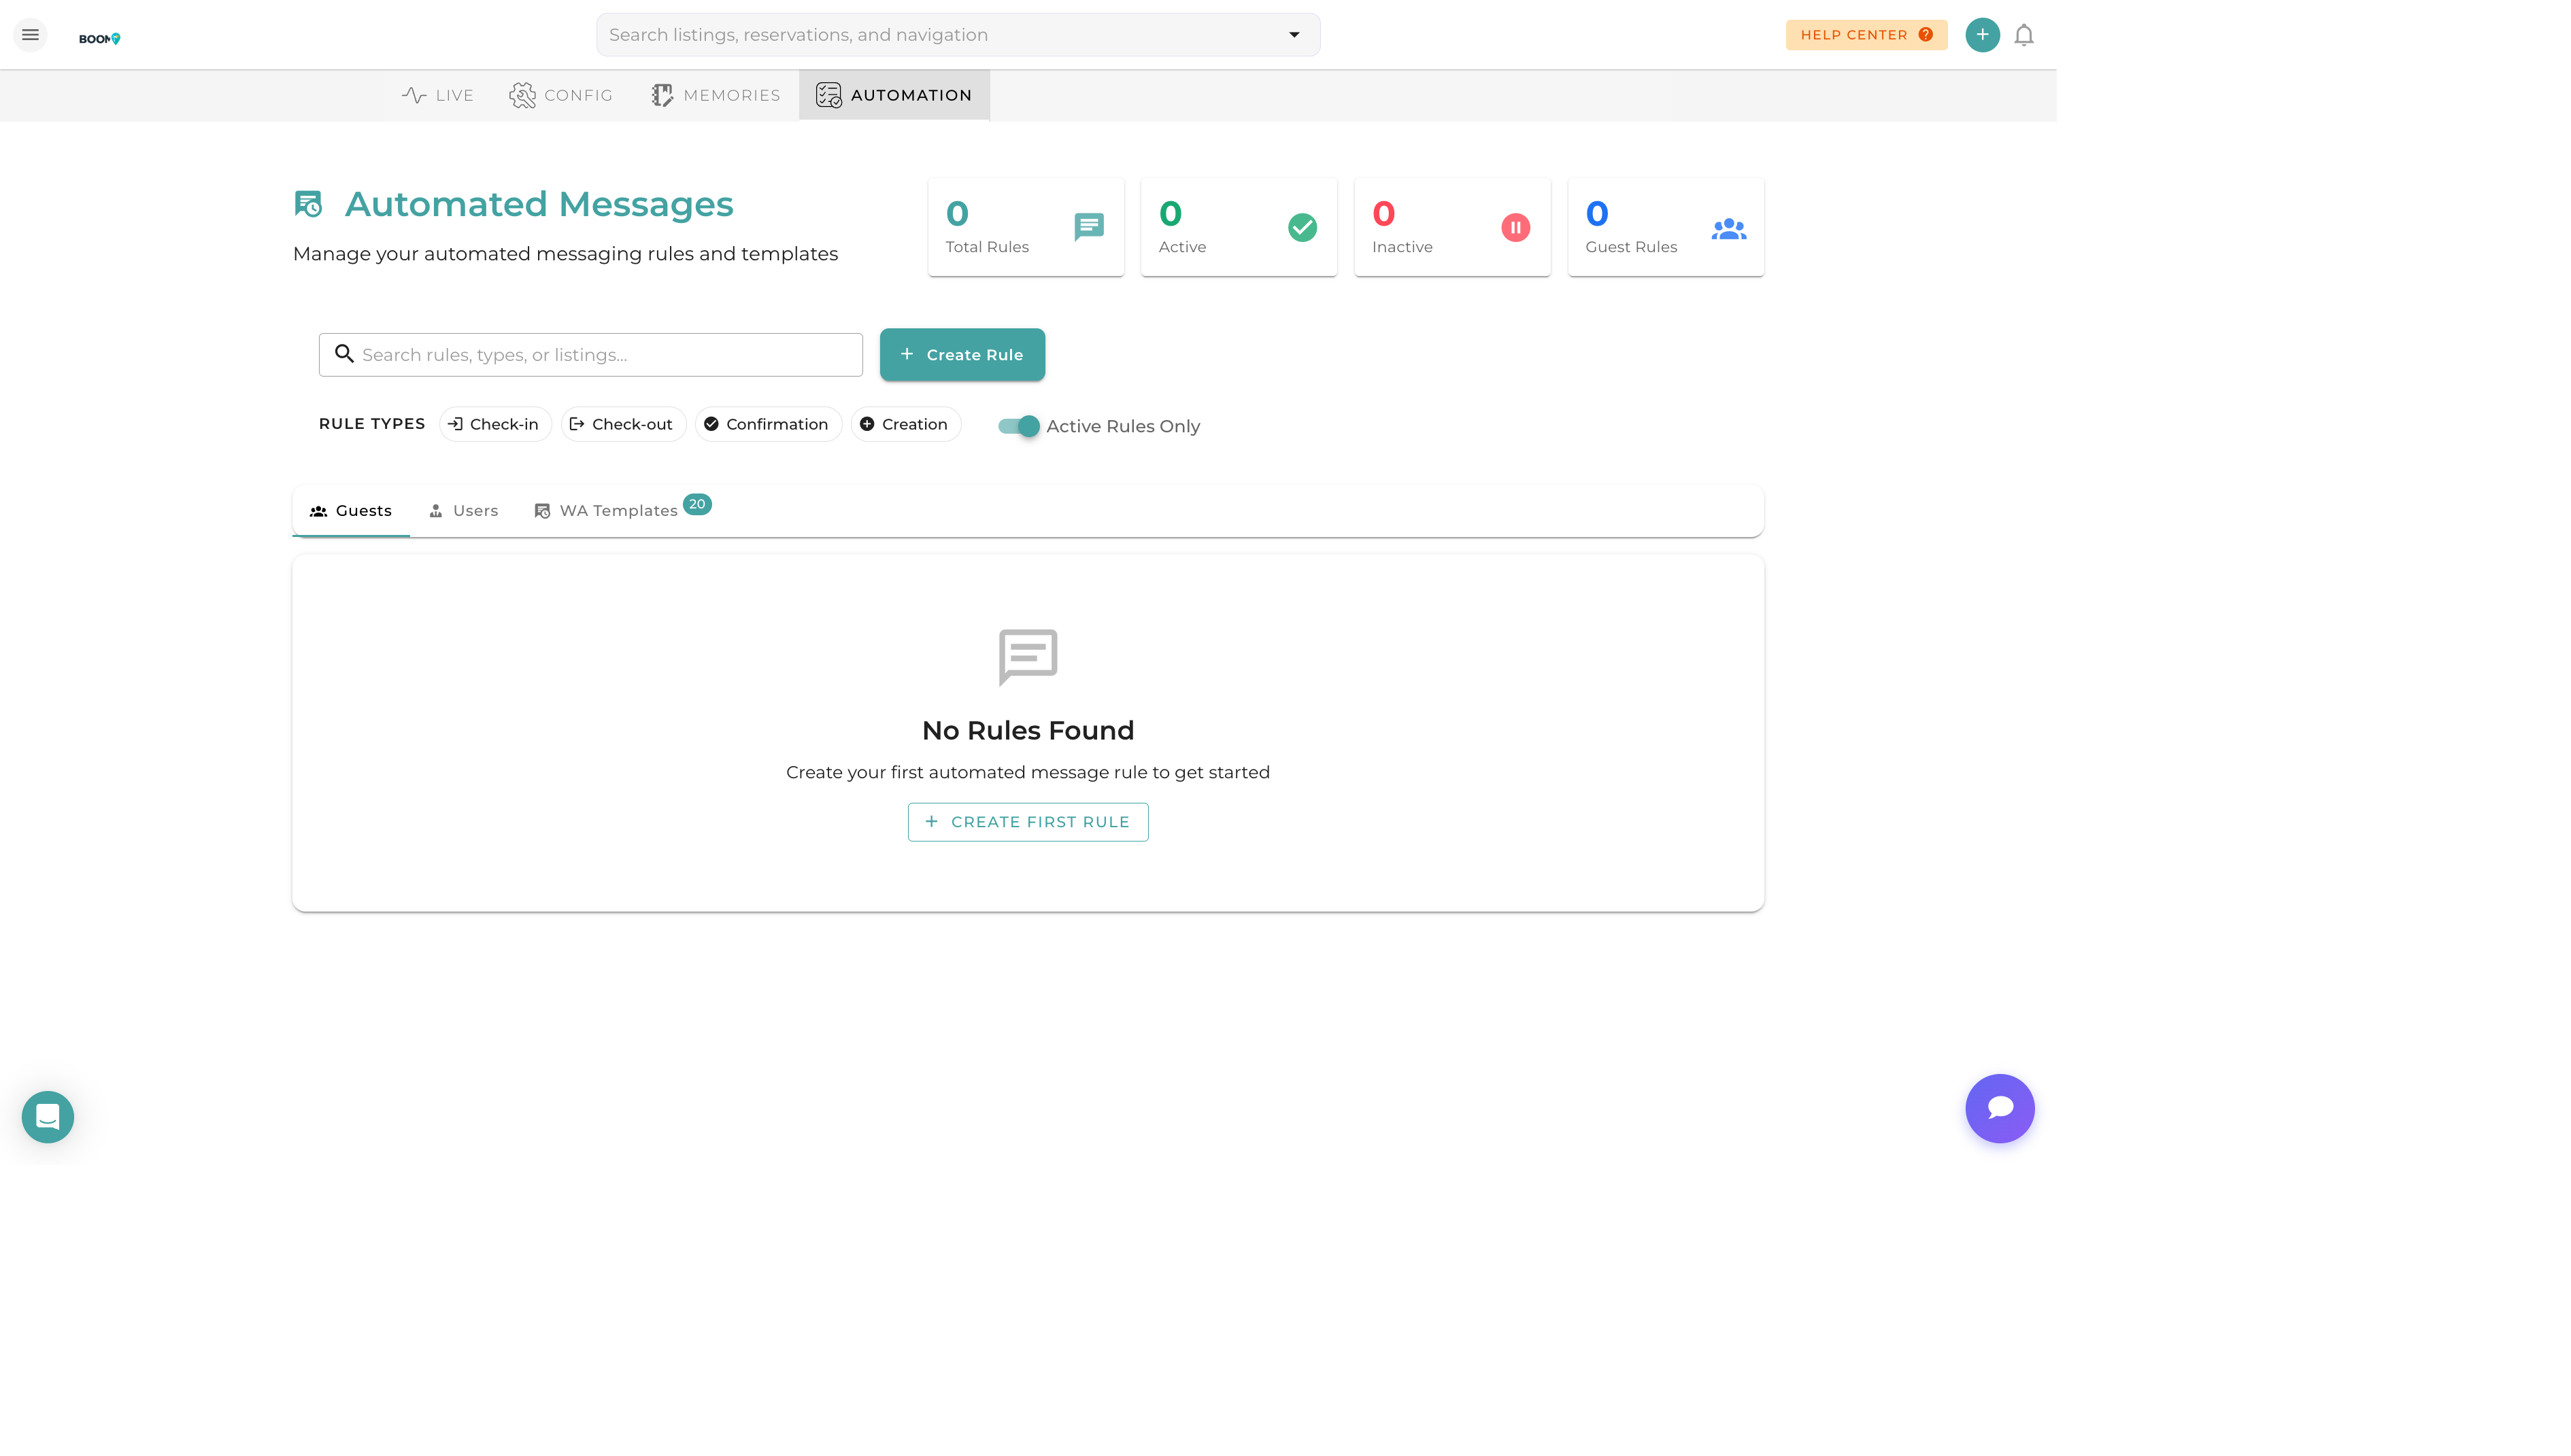The height and width of the screenshot is (1456, 2571).
Task: Switch to the Memories section
Action: coord(716,95)
